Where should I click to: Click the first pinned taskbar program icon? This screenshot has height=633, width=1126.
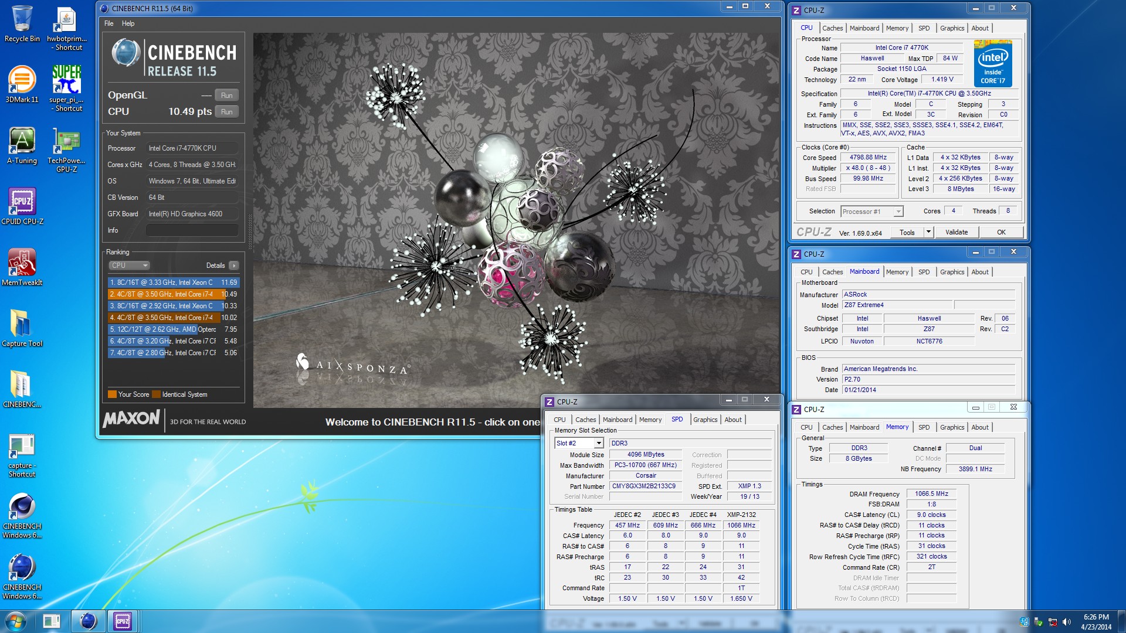coord(52,621)
